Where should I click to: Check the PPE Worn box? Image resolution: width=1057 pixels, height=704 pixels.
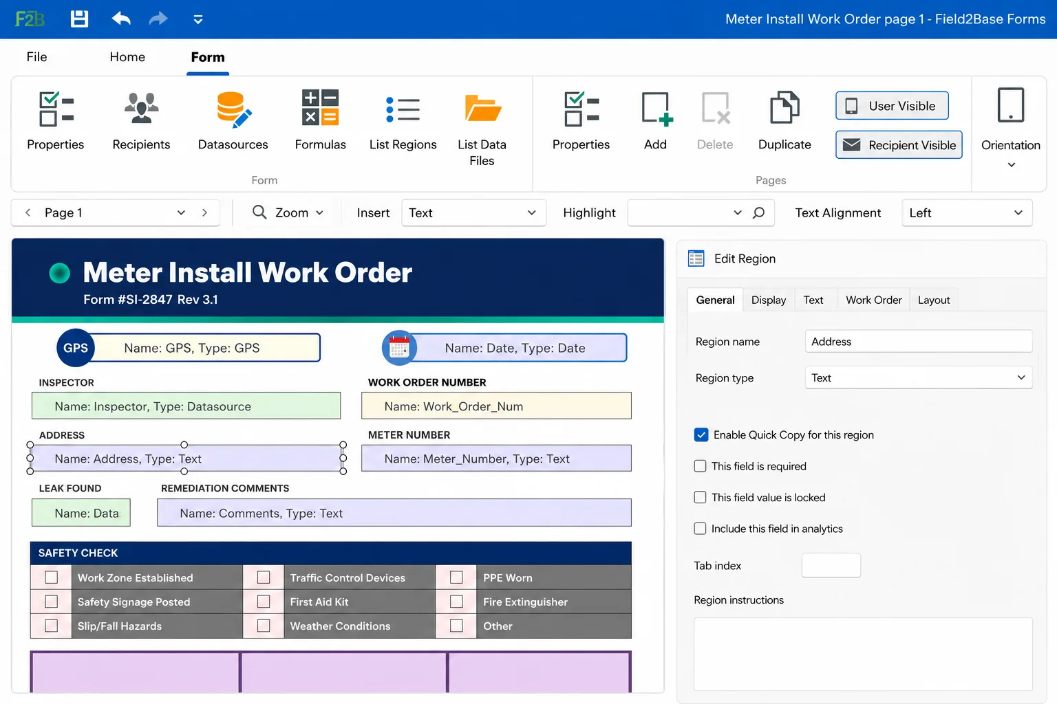pyautogui.click(x=456, y=577)
